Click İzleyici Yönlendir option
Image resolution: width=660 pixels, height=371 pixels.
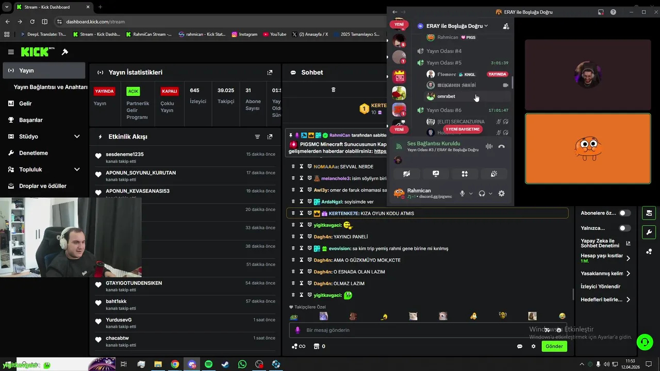(601, 286)
